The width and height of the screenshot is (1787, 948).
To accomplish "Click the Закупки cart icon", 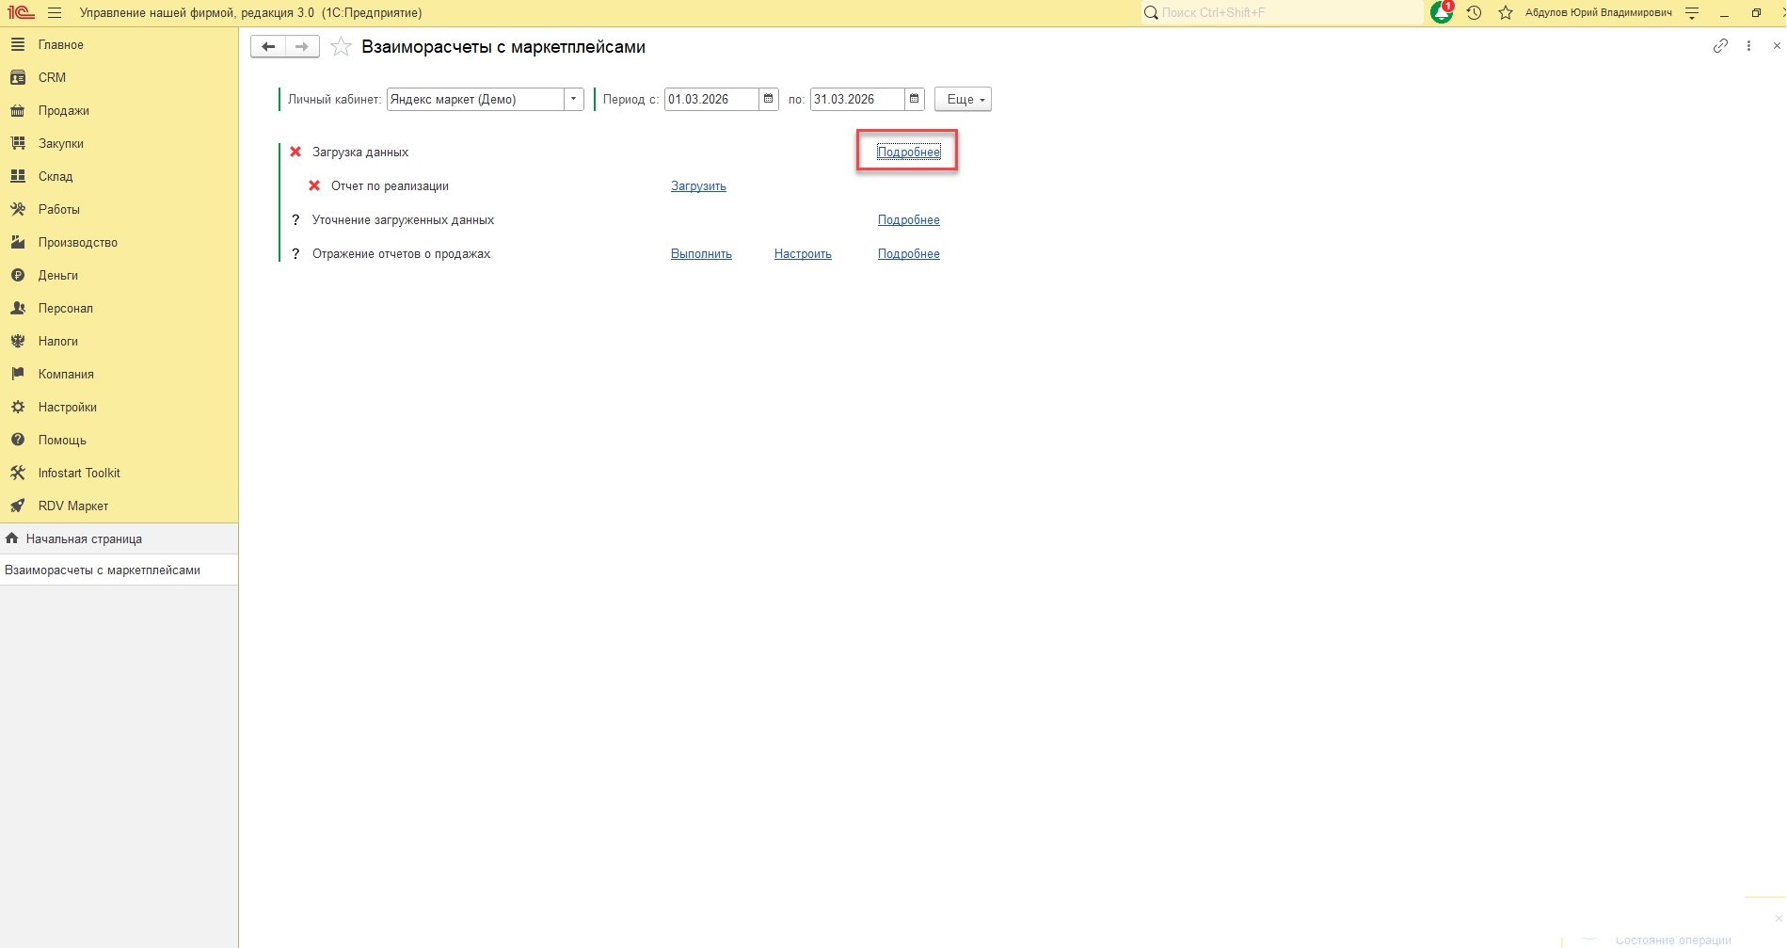I will (x=18, y=143).
